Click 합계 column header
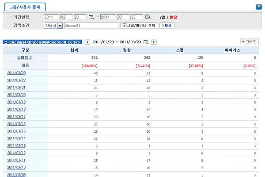Image resolution: width=265 pixels, height=177 pixels. point(74,50)
